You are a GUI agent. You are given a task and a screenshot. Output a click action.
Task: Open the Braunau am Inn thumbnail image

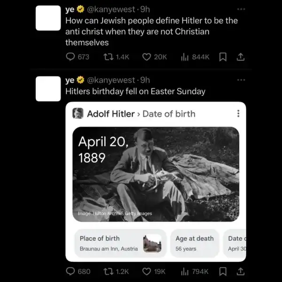[x=152, y=243]
